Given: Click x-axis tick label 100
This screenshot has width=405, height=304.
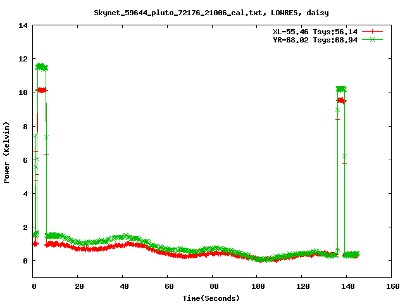Looking at the screenshot, I should pos(258,286).
